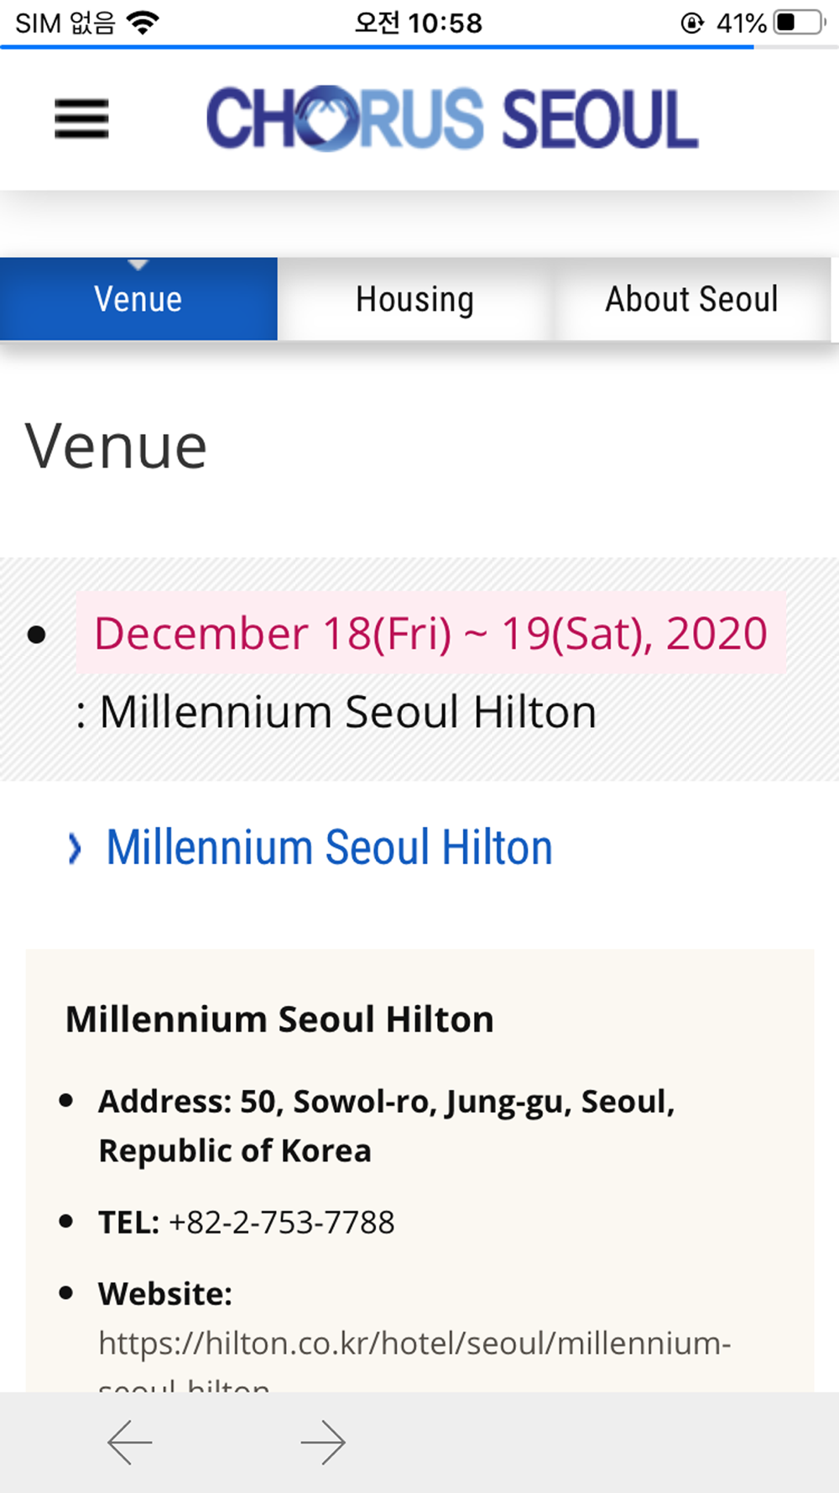
Task: Click the chevron beside Millennium Seoul Hilton
Action: (75, 848)
